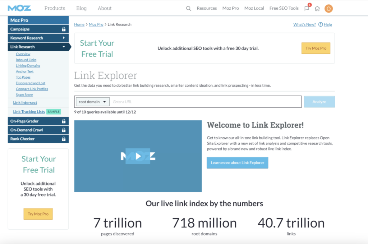Open Link Intersect in sidebar
Image resolution: width=368 pixels, height=244 pixels.
click(25, 102)
